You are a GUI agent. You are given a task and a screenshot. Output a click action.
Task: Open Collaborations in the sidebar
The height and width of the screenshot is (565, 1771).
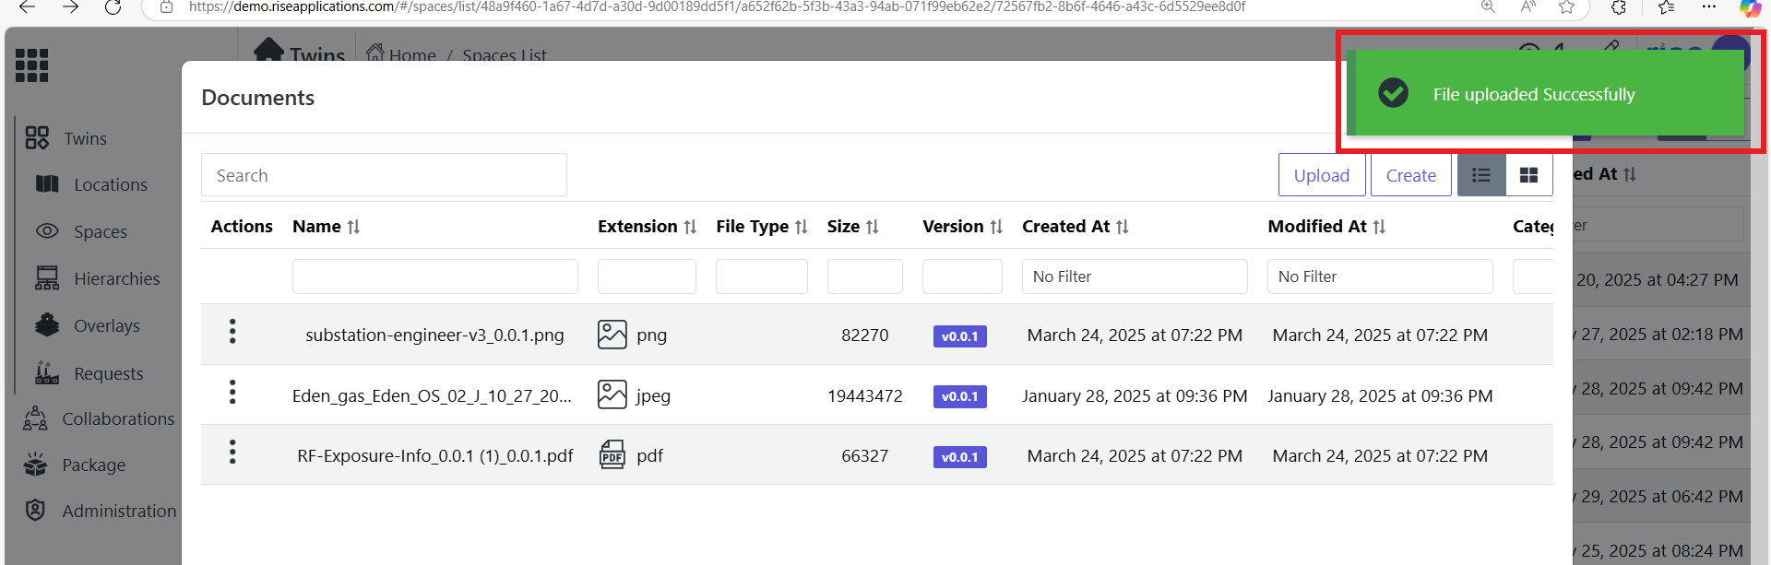tap(118, 418)
